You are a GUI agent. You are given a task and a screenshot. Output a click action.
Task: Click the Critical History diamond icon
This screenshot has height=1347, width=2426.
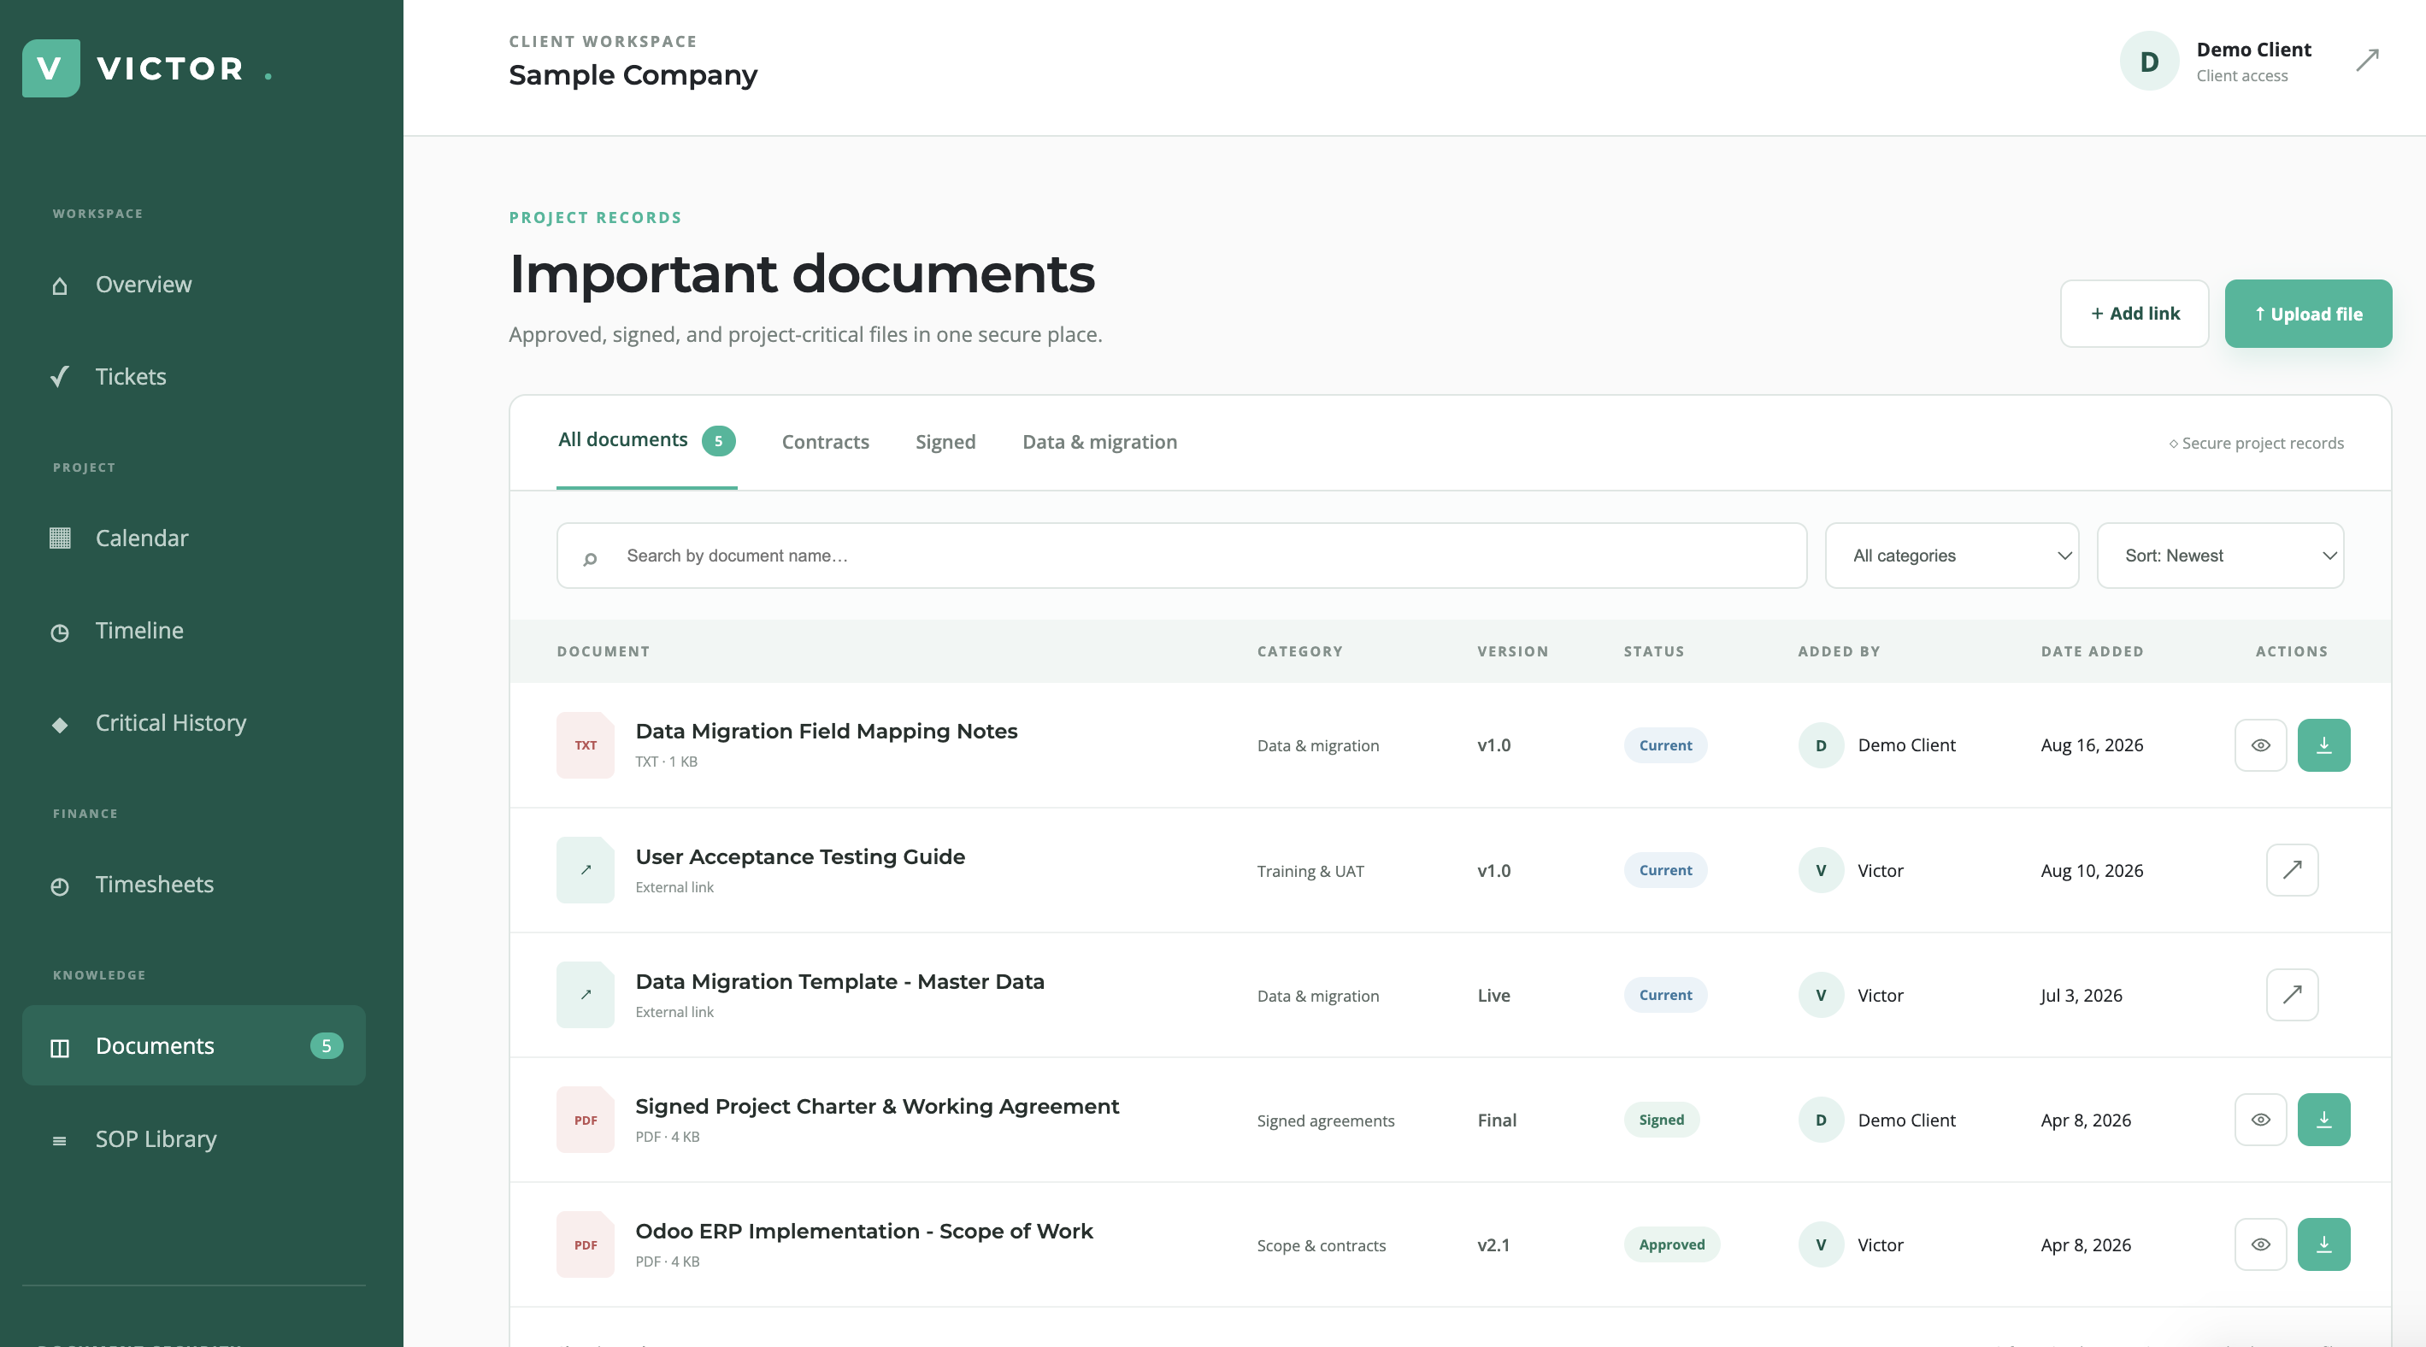point(59,724)
